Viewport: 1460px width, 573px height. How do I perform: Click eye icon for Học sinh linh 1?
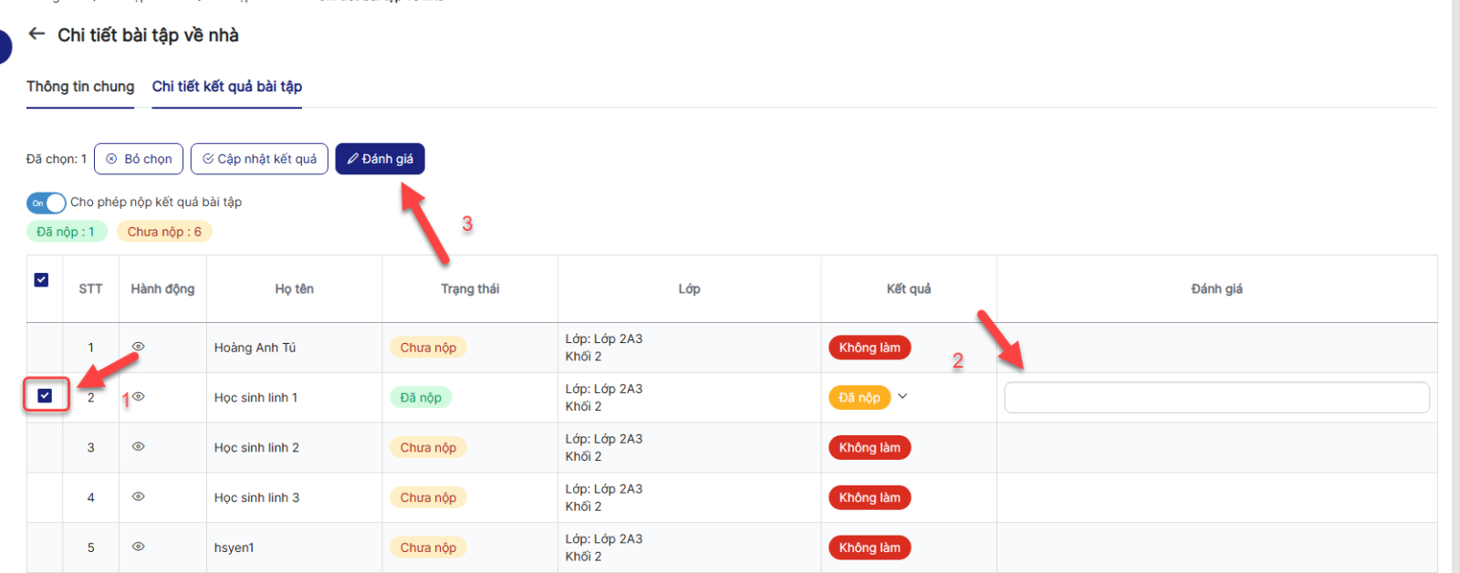click(139, 397)
